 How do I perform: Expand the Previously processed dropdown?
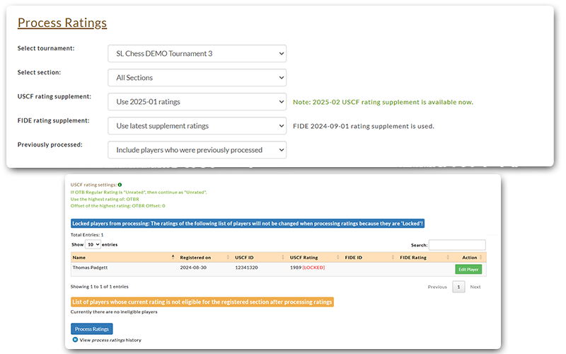pyautogui.click(x=197, y=150)
